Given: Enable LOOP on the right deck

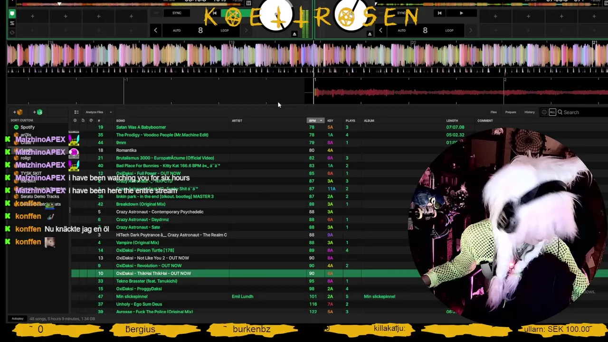Looking at the screenshot, I should click(x=449, y=30).
